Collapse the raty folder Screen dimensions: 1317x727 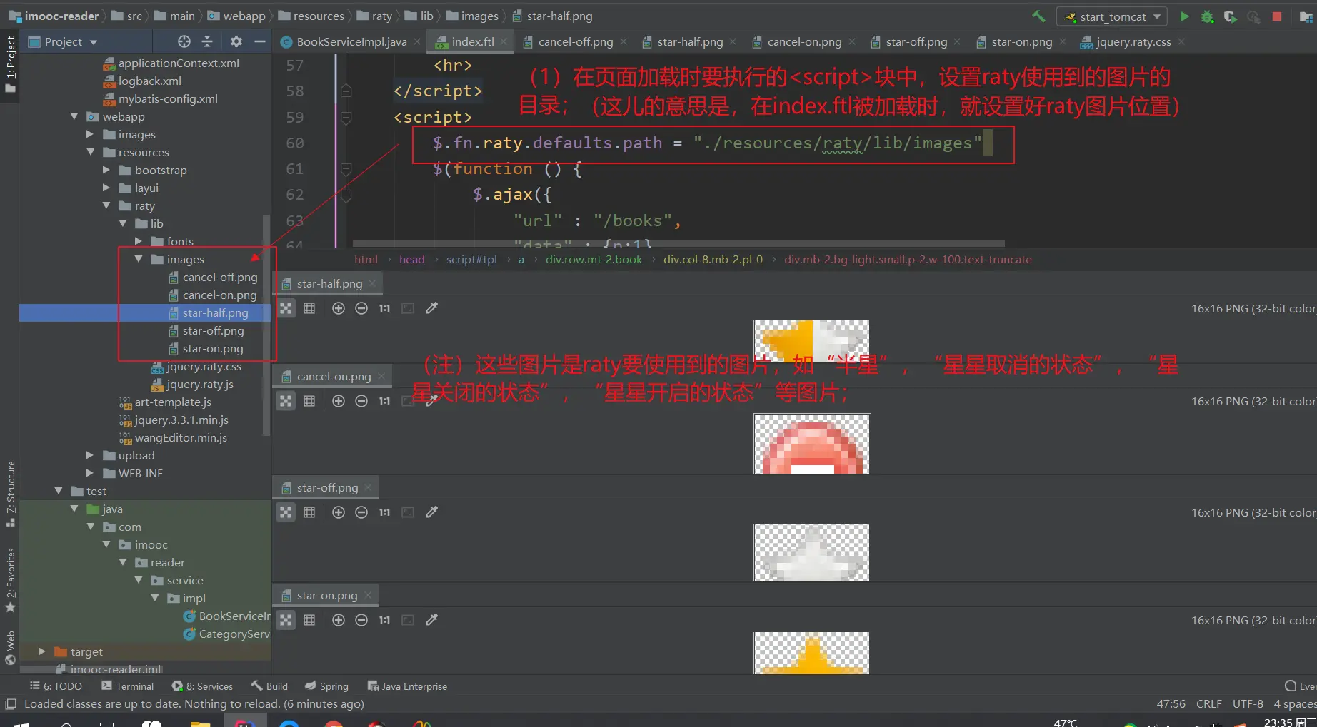tap(106, 205)
